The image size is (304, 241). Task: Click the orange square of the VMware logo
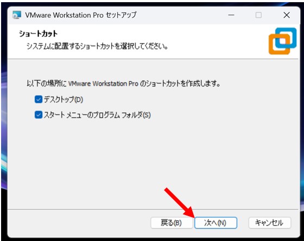pos(279,44)
